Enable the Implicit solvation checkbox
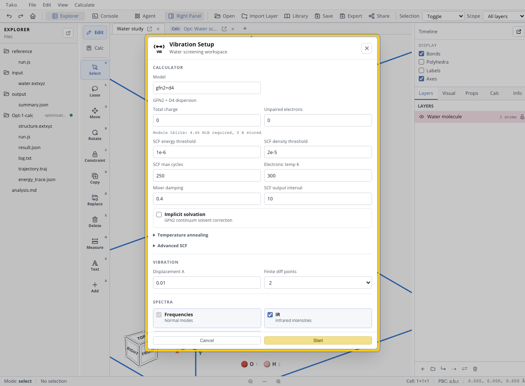Viewport: 525px width, 386px height. coord(159,214)
